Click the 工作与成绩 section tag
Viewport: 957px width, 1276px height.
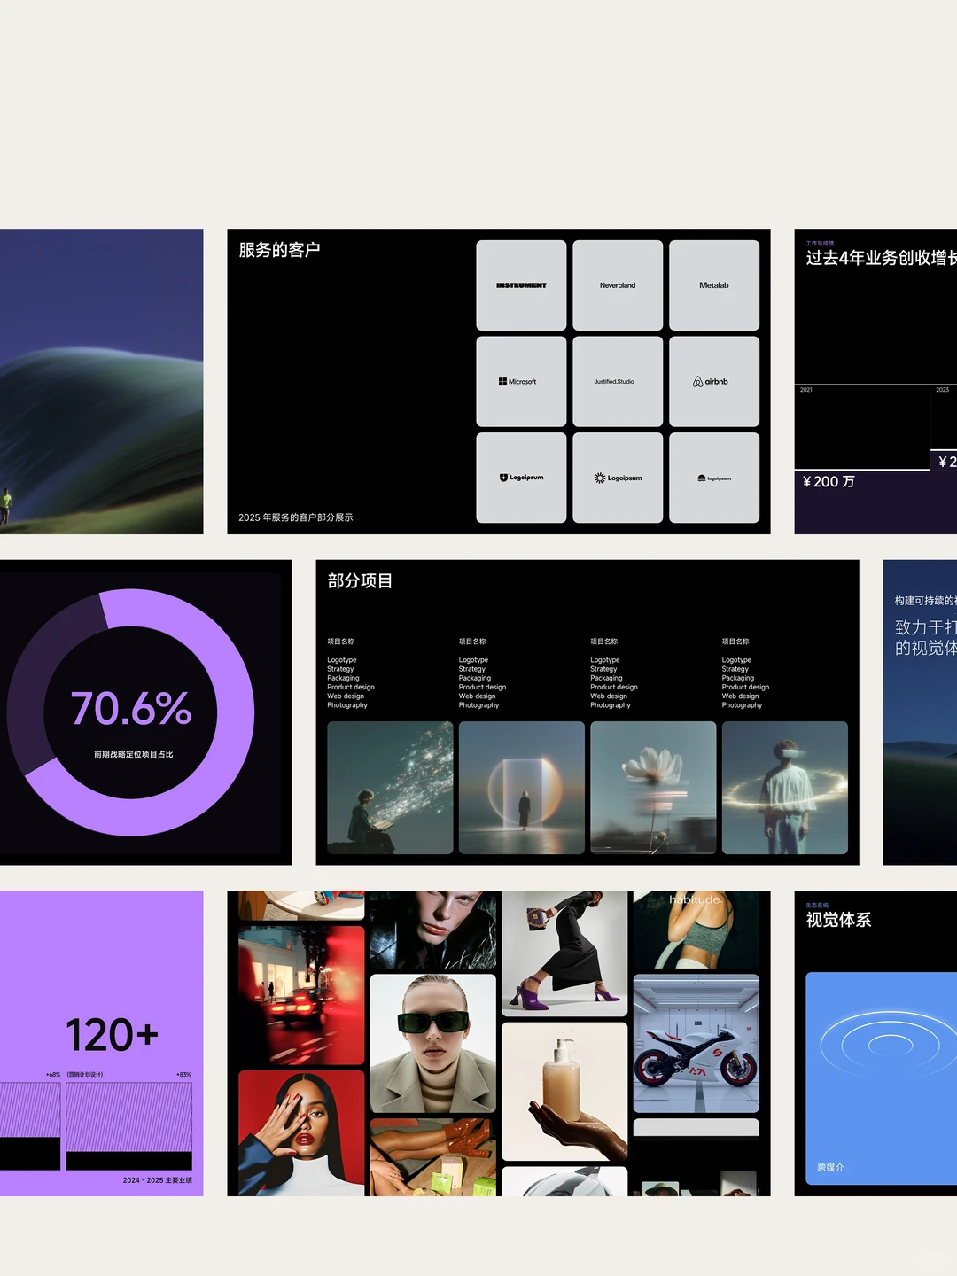(820, 243)
